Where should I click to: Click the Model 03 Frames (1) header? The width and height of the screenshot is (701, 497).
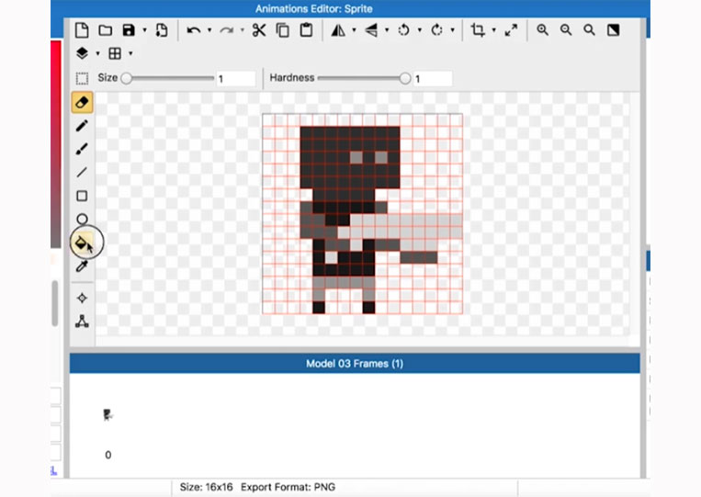coord(355,364)
